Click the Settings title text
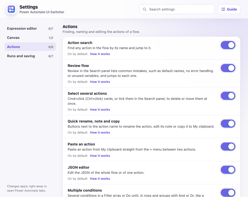248x197 pixels. (29, 7)
